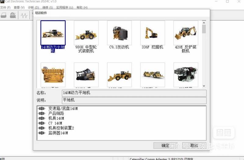Select 监测器140M entry in the list

[58, 133]
